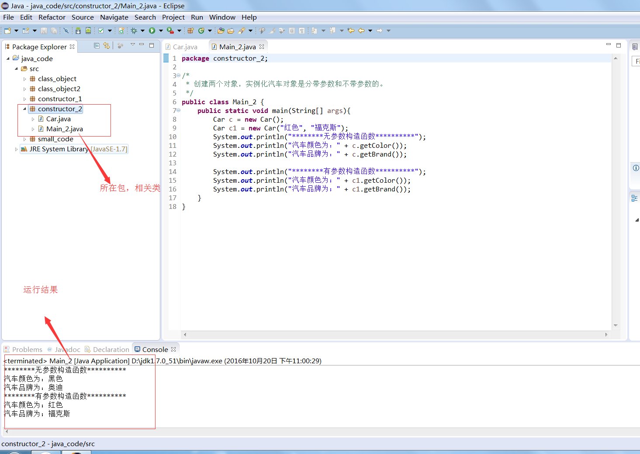
Task: Collapse the constructor_2 package node
Action: [25, 109]
